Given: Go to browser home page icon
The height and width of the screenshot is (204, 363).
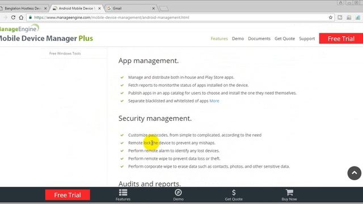Looking at the screenshot, I should pos(21,18).
